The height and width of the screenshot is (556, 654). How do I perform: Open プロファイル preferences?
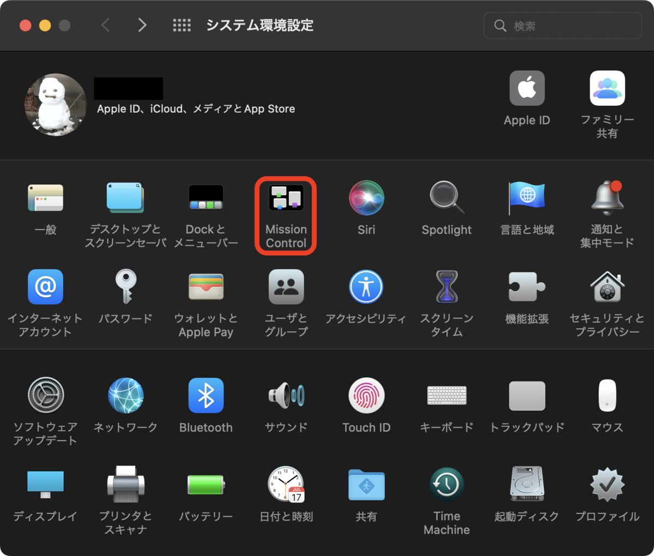(x=607, y=484)
